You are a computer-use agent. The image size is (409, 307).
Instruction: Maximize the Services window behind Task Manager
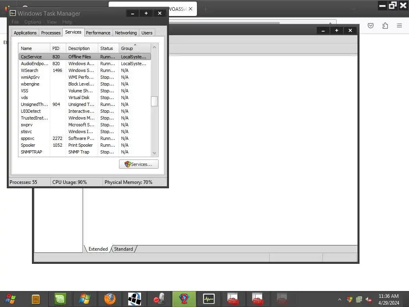(336, 30)
